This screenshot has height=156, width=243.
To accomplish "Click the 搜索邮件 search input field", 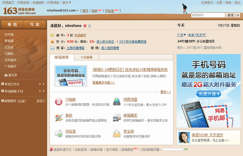I will [208, 15].
